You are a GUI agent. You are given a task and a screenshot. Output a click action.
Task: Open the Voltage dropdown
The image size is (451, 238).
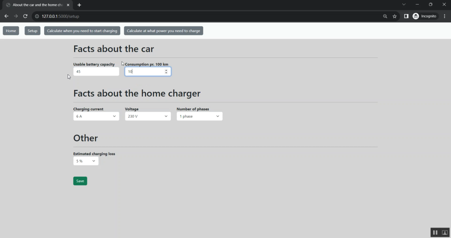[x=148, y=116]
